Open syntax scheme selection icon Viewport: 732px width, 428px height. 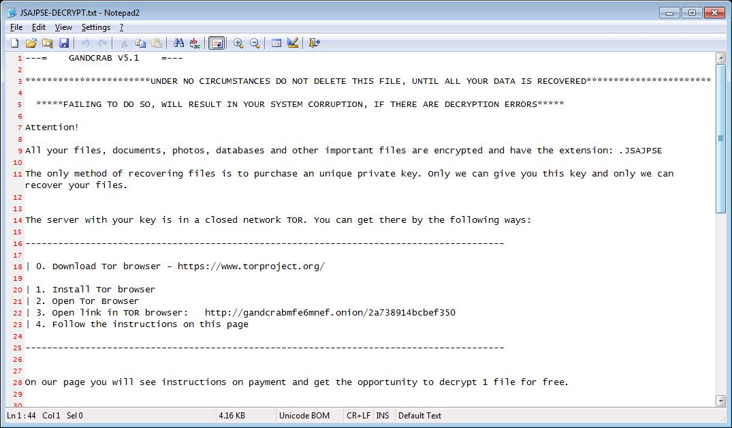(x=276, y=44)
